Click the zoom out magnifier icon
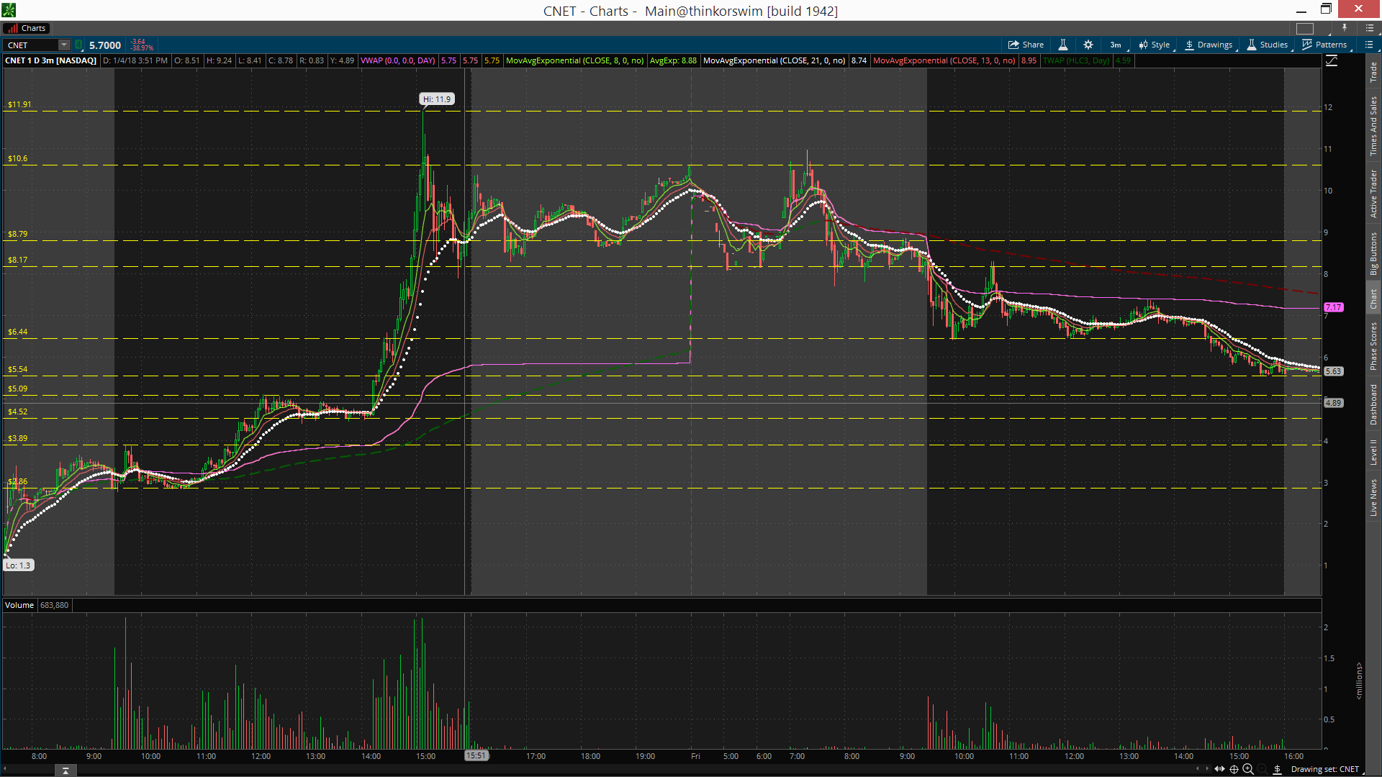 (x=1263, y=769)
